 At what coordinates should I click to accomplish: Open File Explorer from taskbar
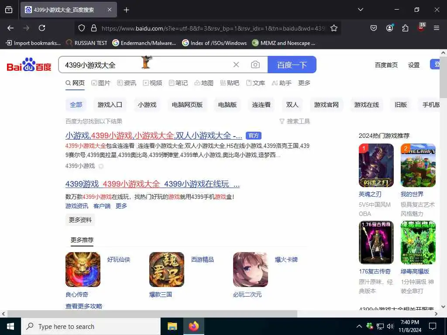[x=172, y=326]
